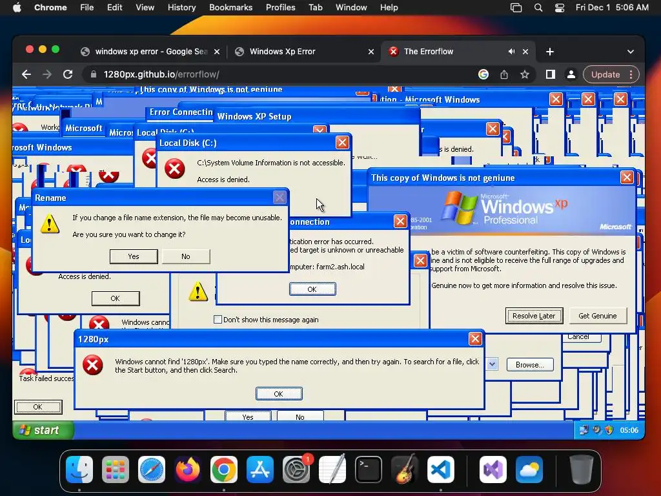
Task: Click the Chrome forward arrow
Action: (x=46, y=75)
